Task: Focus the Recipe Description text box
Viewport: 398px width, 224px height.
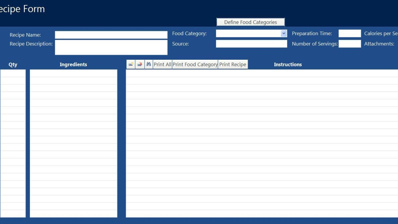Action: [x=111, y=47]
